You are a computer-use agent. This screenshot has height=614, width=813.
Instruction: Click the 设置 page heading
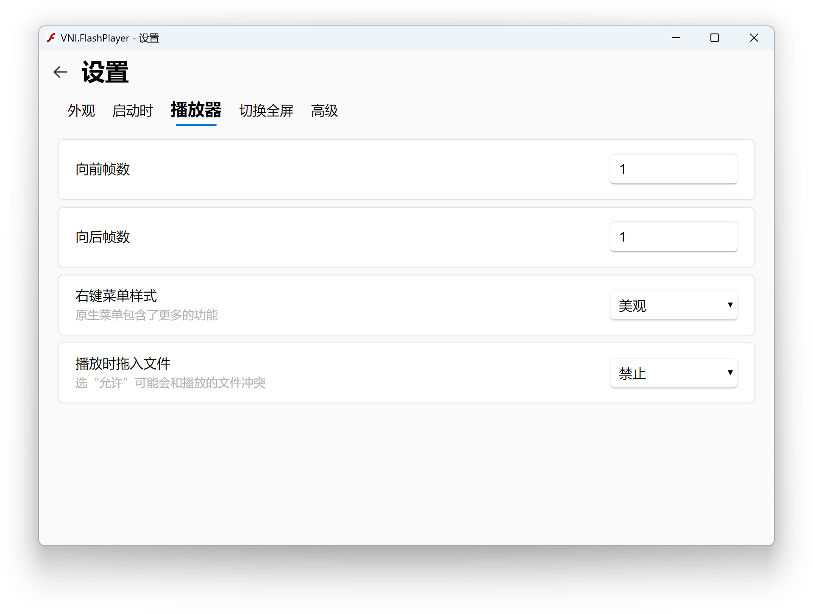[105, 72]
